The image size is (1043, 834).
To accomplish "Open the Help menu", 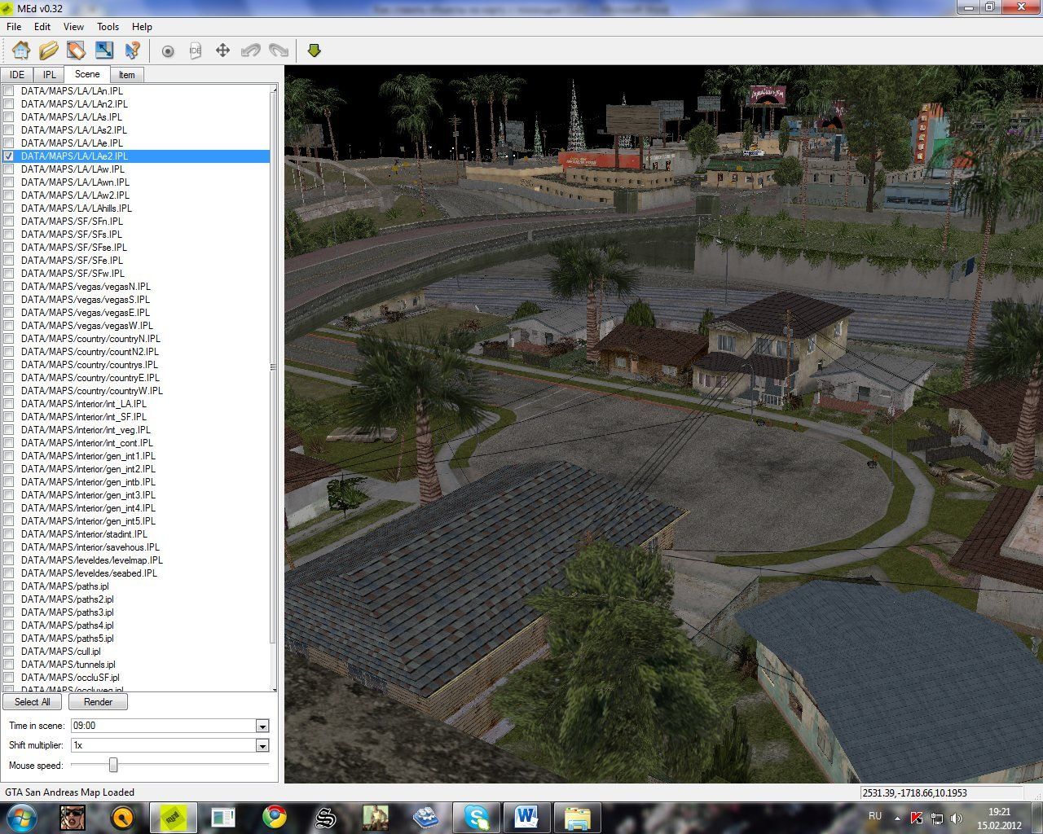I will pyautogui.click(x=142, y=27).
